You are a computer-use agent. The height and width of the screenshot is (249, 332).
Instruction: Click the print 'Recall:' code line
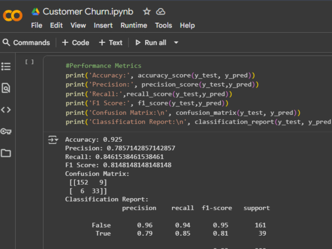coord(149,94)
